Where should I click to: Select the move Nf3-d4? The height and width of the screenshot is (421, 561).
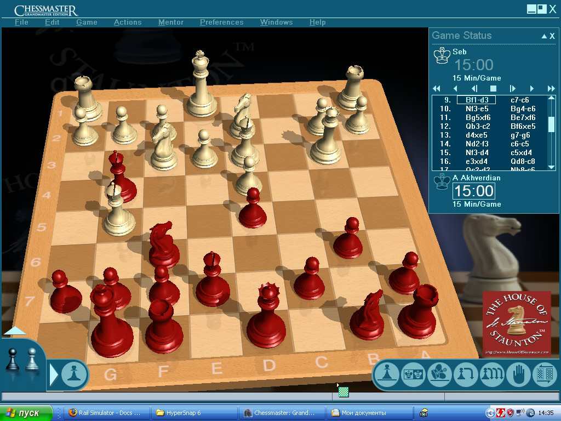[477, 152]
